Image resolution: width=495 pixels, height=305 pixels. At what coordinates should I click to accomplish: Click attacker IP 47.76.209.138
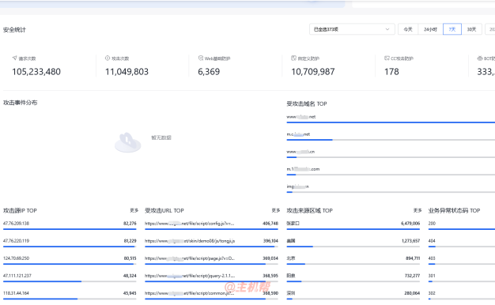click(x=16, y=224)
